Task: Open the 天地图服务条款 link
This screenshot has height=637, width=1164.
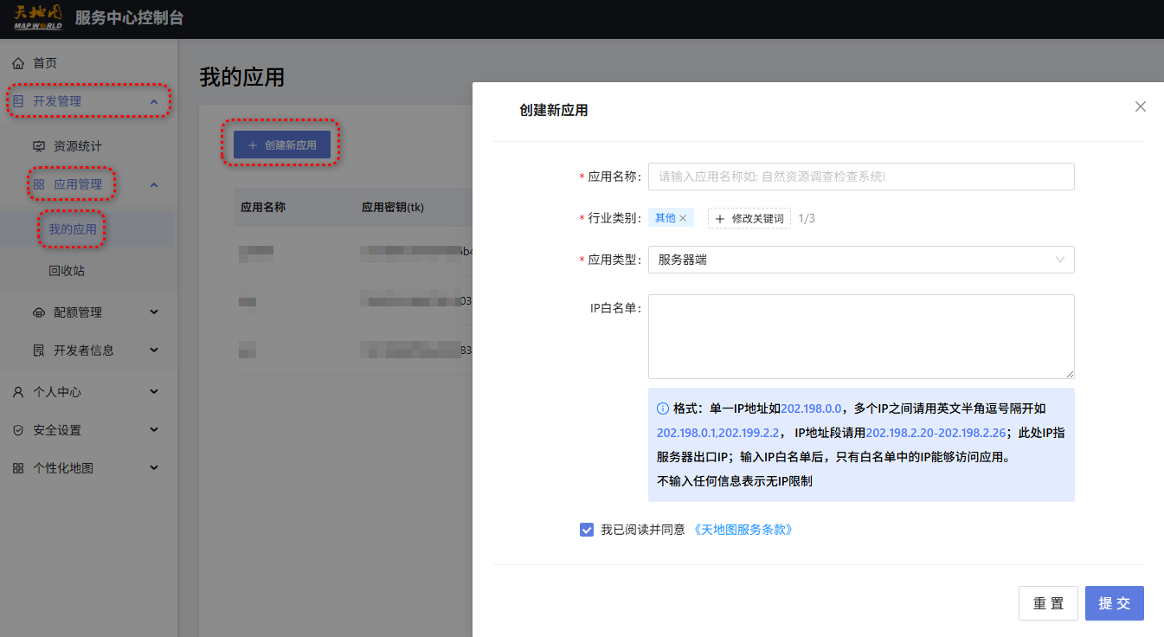Action: (x=744, y=530)
